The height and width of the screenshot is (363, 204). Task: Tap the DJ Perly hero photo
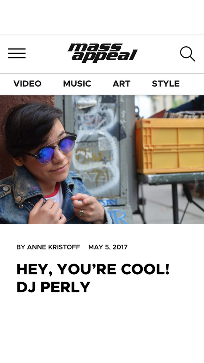[102, 159]
